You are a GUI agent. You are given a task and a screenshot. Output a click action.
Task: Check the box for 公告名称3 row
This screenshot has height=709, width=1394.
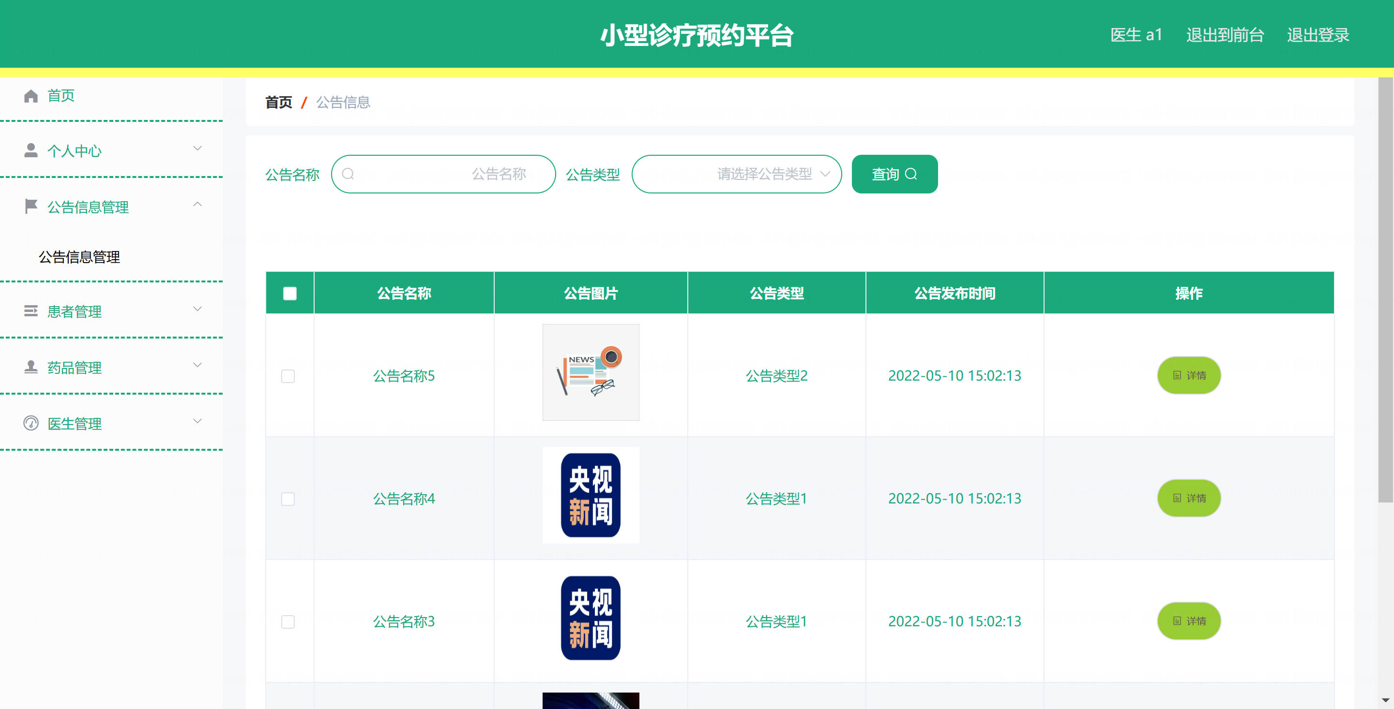(x=288, y=621)
